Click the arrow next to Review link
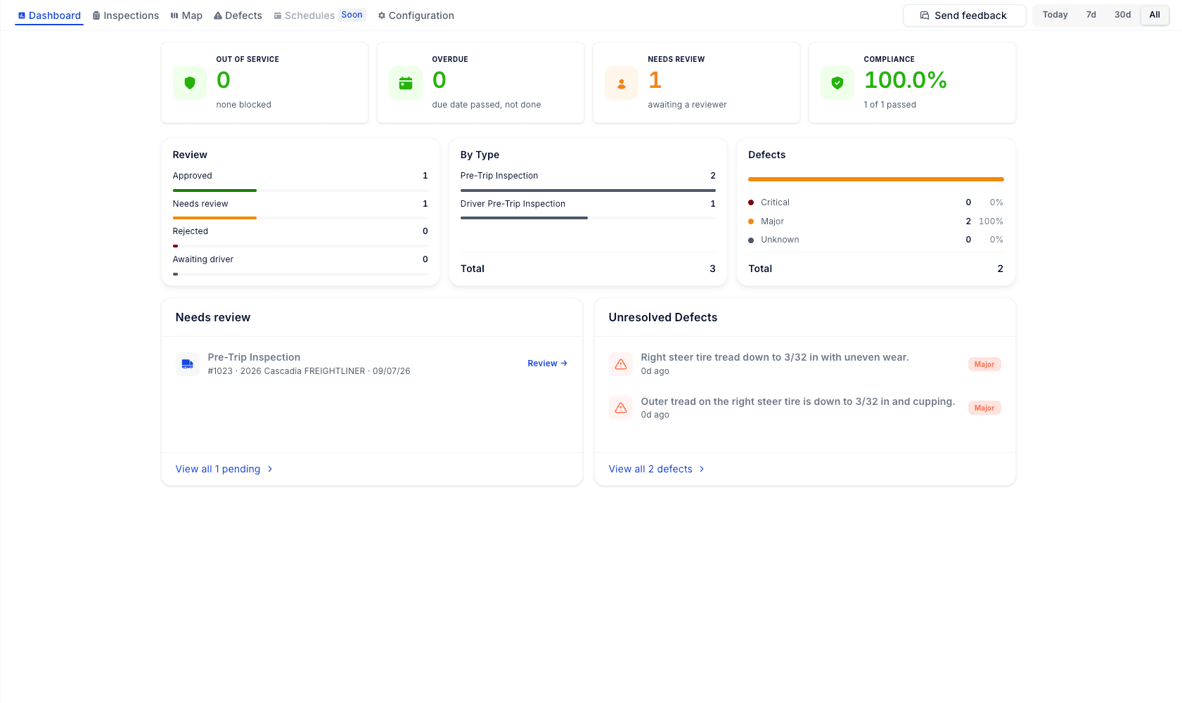The height and width of the screenshot is (703, 1182). pyautogui.click(x=564, y=363)
